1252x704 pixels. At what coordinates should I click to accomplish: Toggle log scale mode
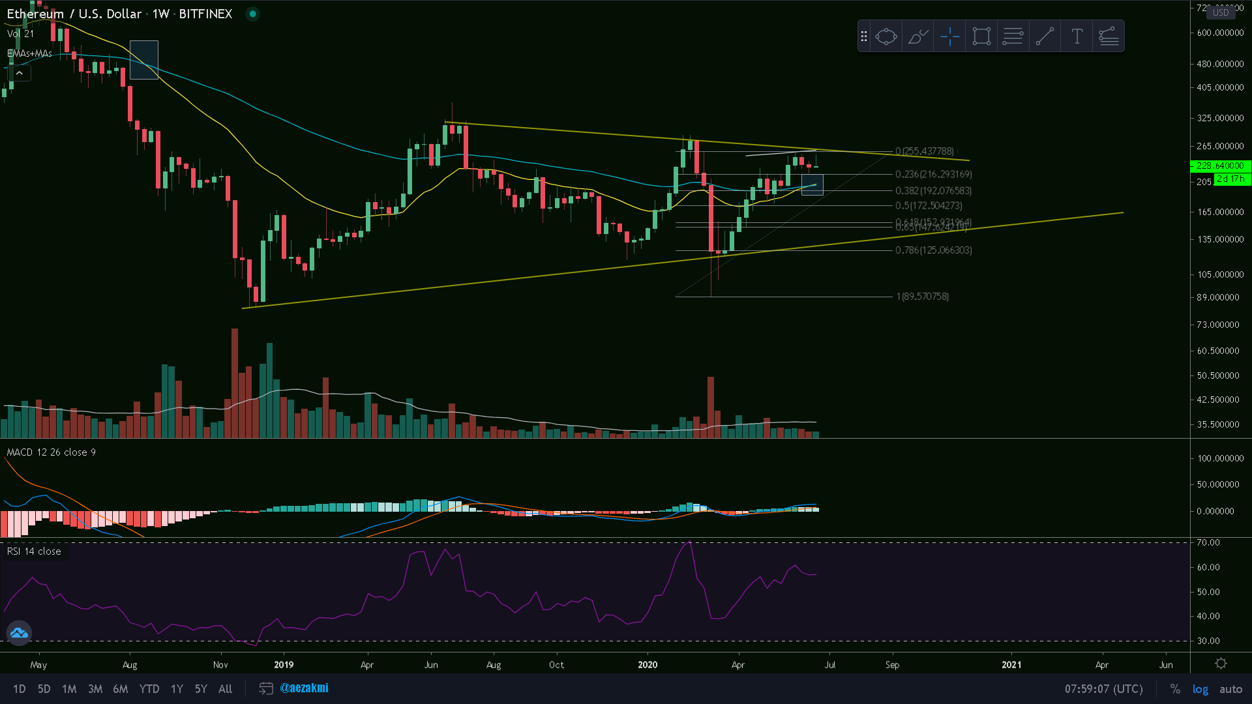tap(1200, 689)
